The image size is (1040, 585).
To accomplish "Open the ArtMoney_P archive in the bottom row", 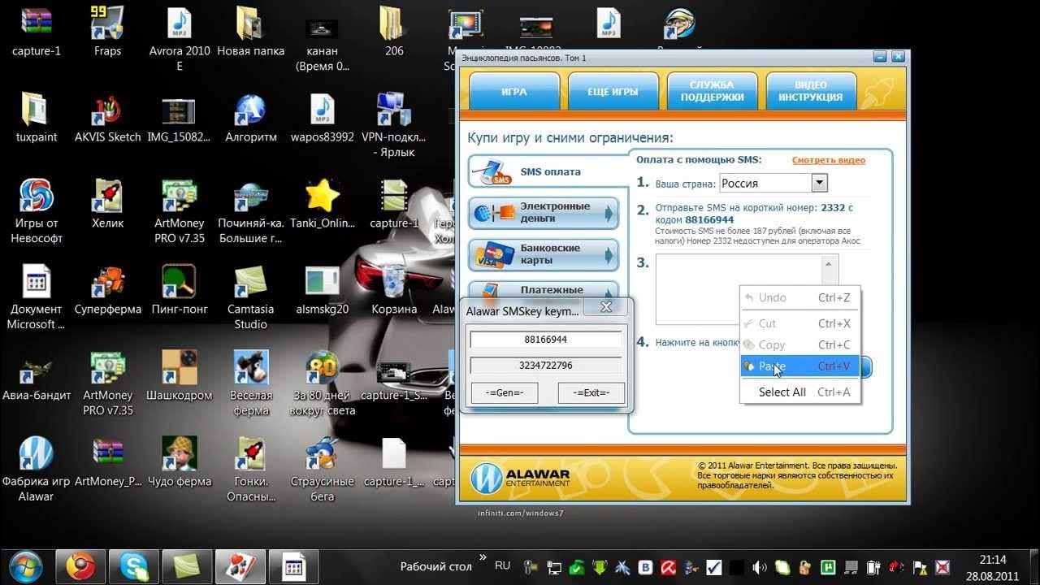I will pyautogui.click(x=107, y=461).
